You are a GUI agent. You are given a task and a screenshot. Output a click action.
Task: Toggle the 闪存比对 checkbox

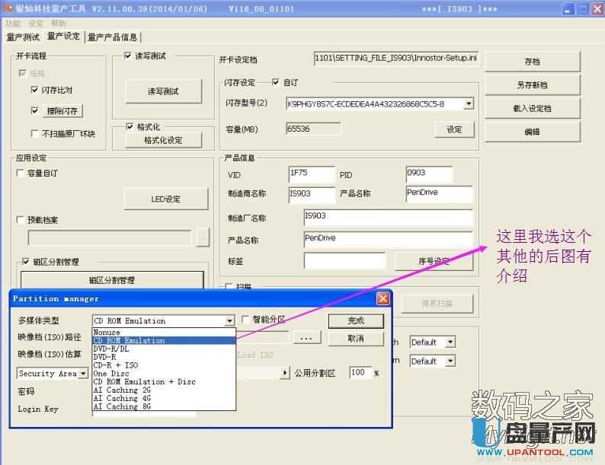click(35, 90)
